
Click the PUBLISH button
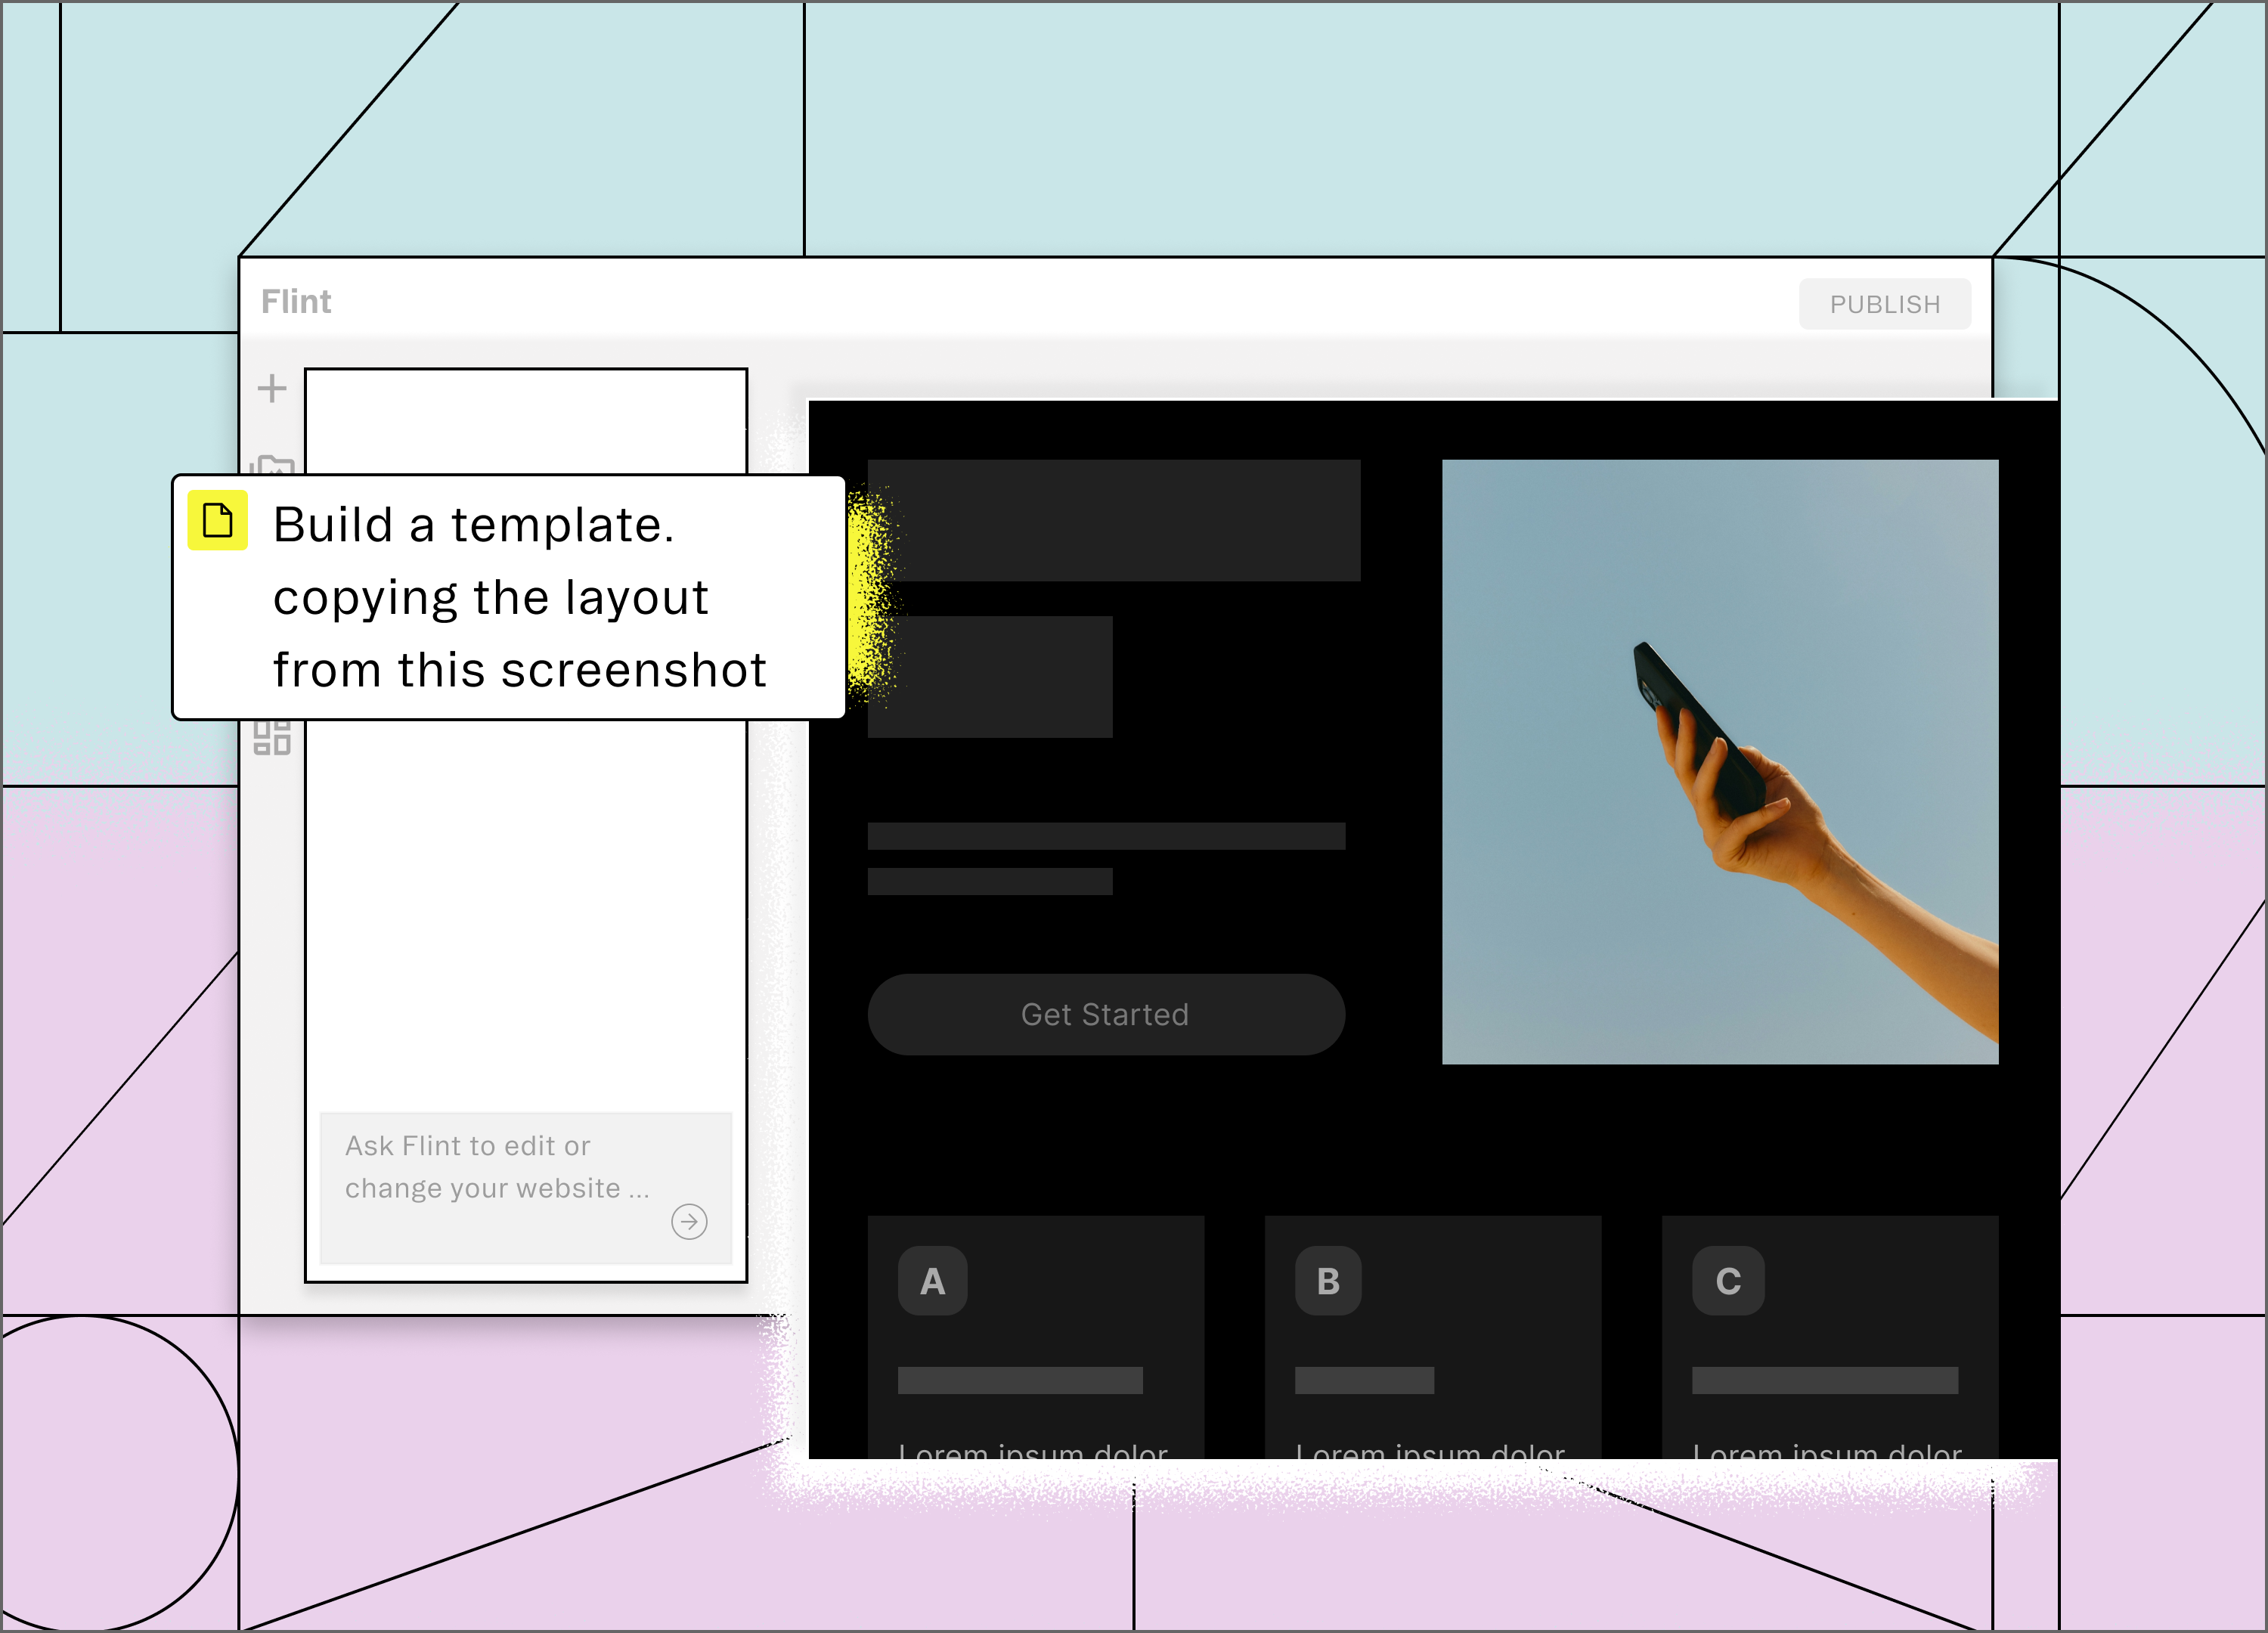point(1884,304)
